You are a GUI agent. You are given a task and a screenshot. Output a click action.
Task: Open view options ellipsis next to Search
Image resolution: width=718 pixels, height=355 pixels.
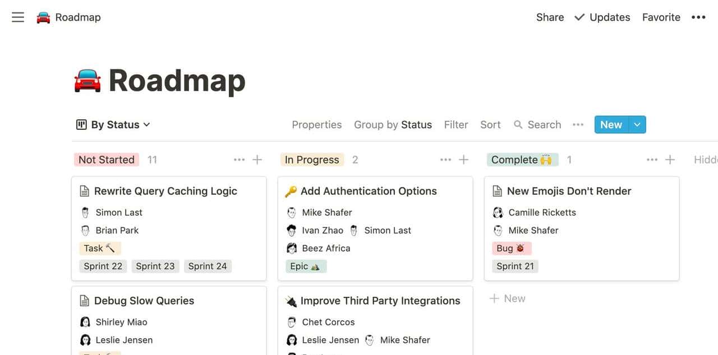point(578,124)
